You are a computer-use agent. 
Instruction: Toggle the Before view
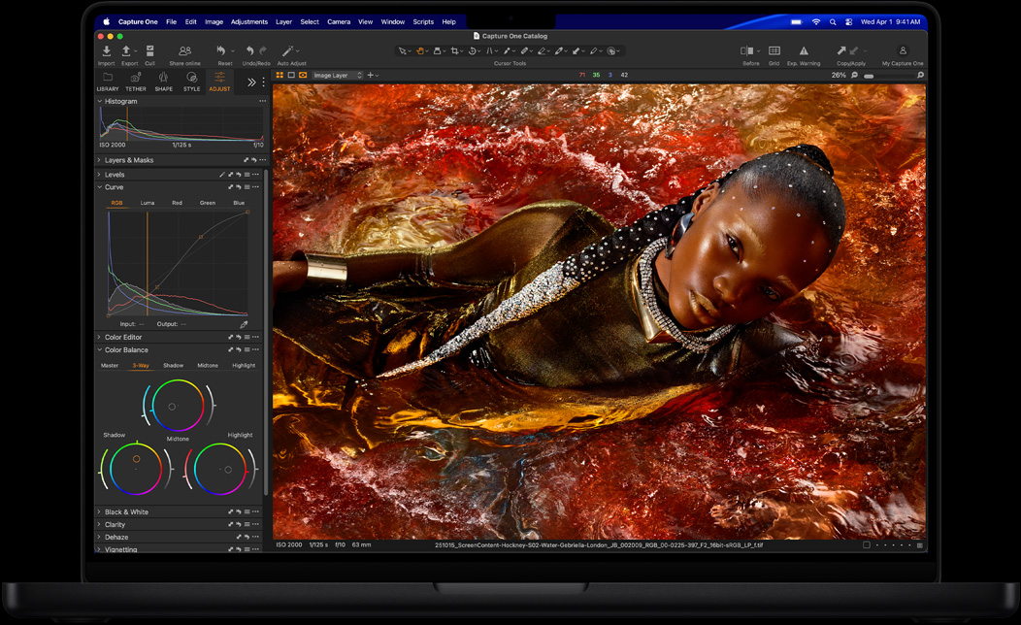pos(748,50)
